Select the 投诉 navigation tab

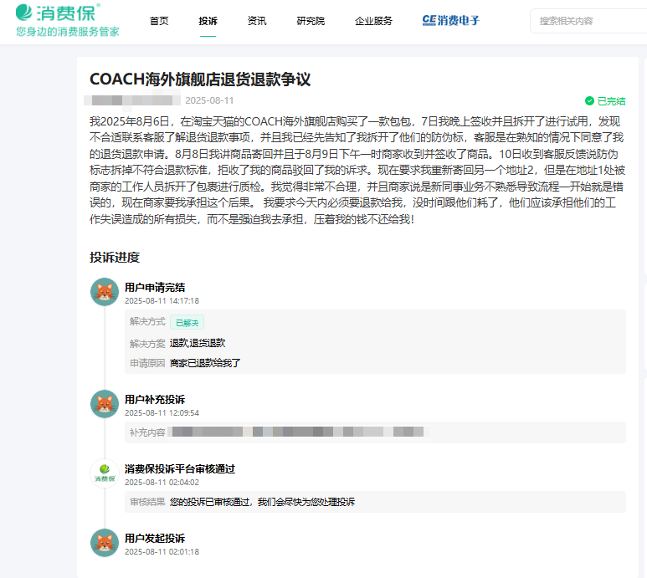coord(208,21)
